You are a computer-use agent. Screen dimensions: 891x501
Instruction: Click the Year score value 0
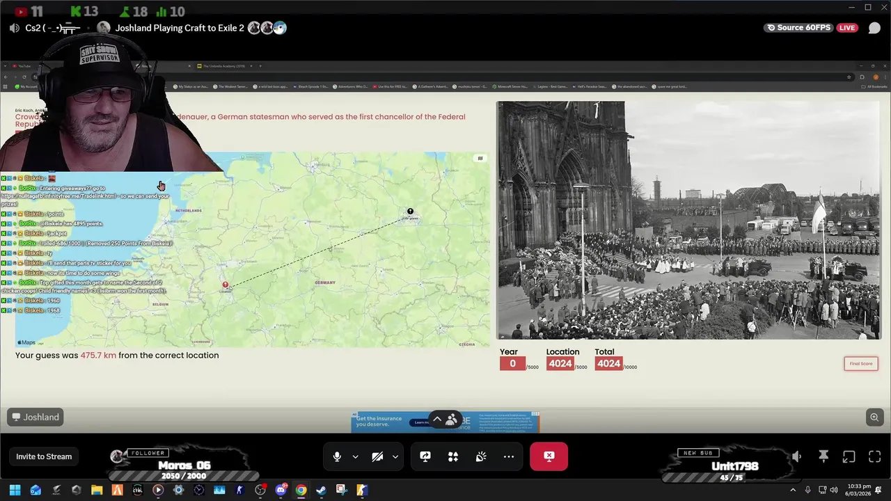point(512,363)
